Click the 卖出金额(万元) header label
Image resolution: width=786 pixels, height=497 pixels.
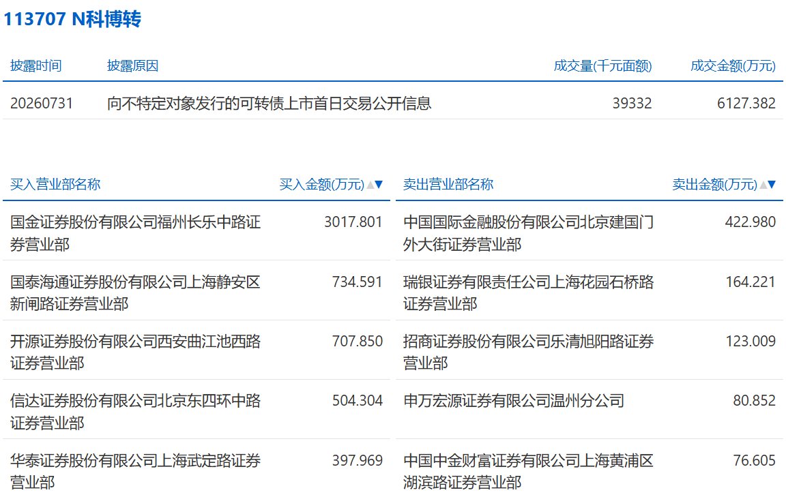point(715,184)
